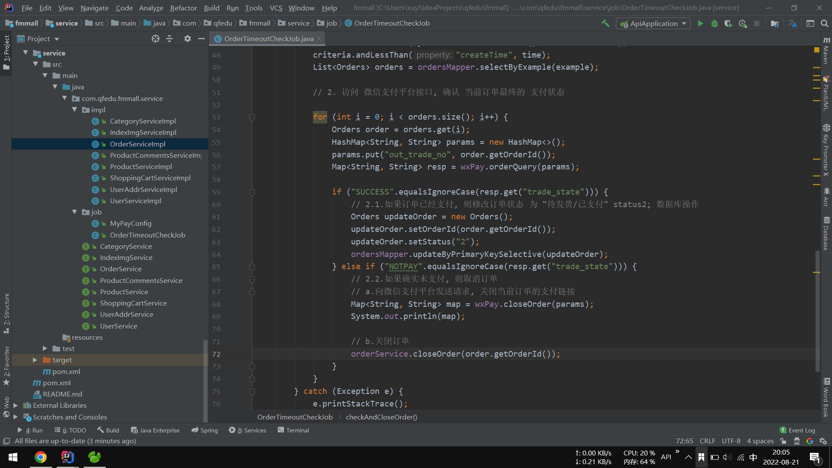Expand Scratches and Consoles node
832x468 pixels.
16,417
